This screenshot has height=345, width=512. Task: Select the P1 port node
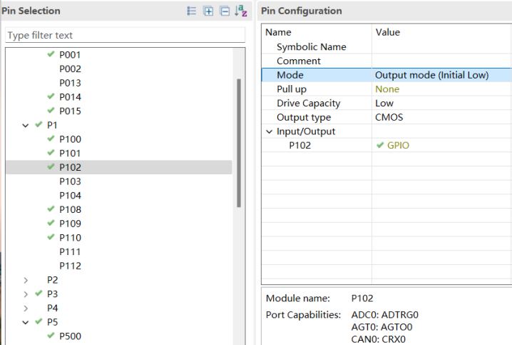[x=52, y=125]
